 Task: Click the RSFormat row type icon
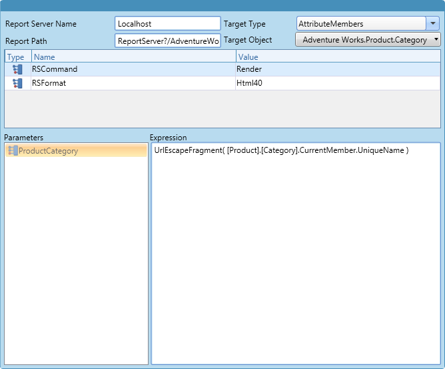pos(17,83)
